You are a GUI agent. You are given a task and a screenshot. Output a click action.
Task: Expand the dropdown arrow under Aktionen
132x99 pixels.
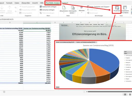click(81, 12)
